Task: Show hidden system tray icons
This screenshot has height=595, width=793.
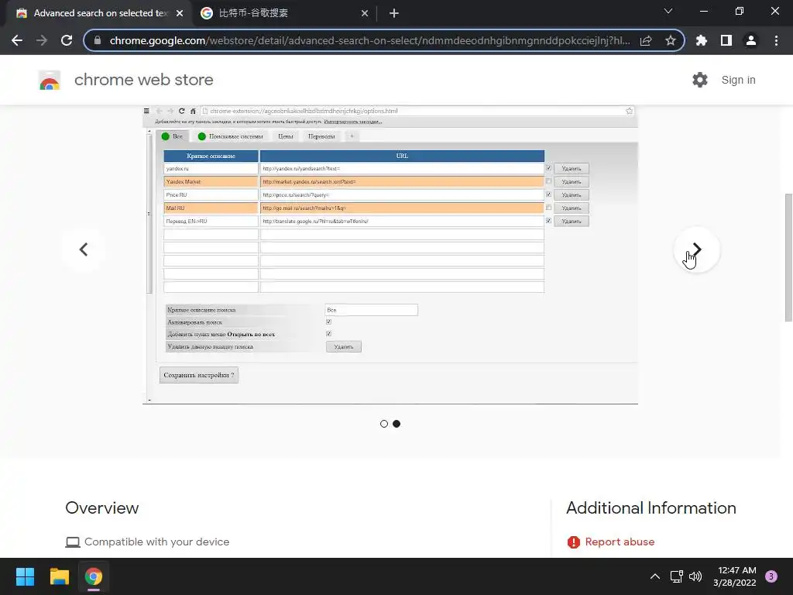Action: click(655, 576)
